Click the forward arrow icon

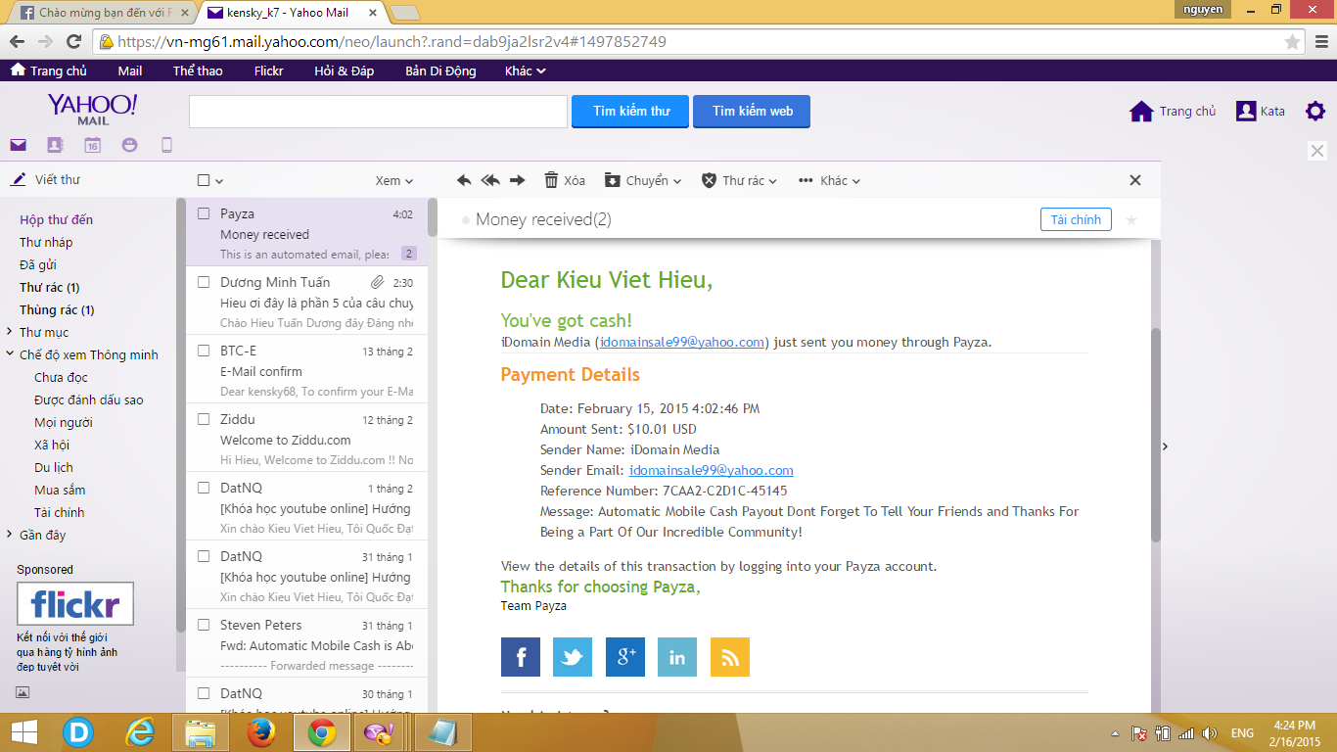518,180
